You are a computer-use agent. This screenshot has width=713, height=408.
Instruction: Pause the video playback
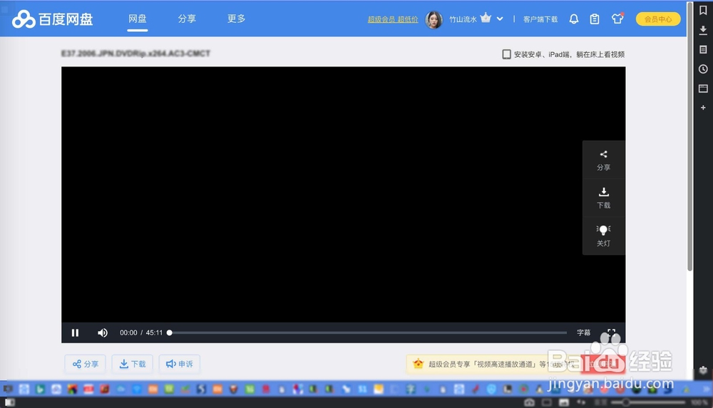tap(75, 332)
